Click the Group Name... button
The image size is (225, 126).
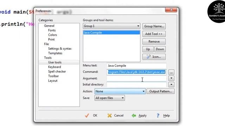(154, 26)
